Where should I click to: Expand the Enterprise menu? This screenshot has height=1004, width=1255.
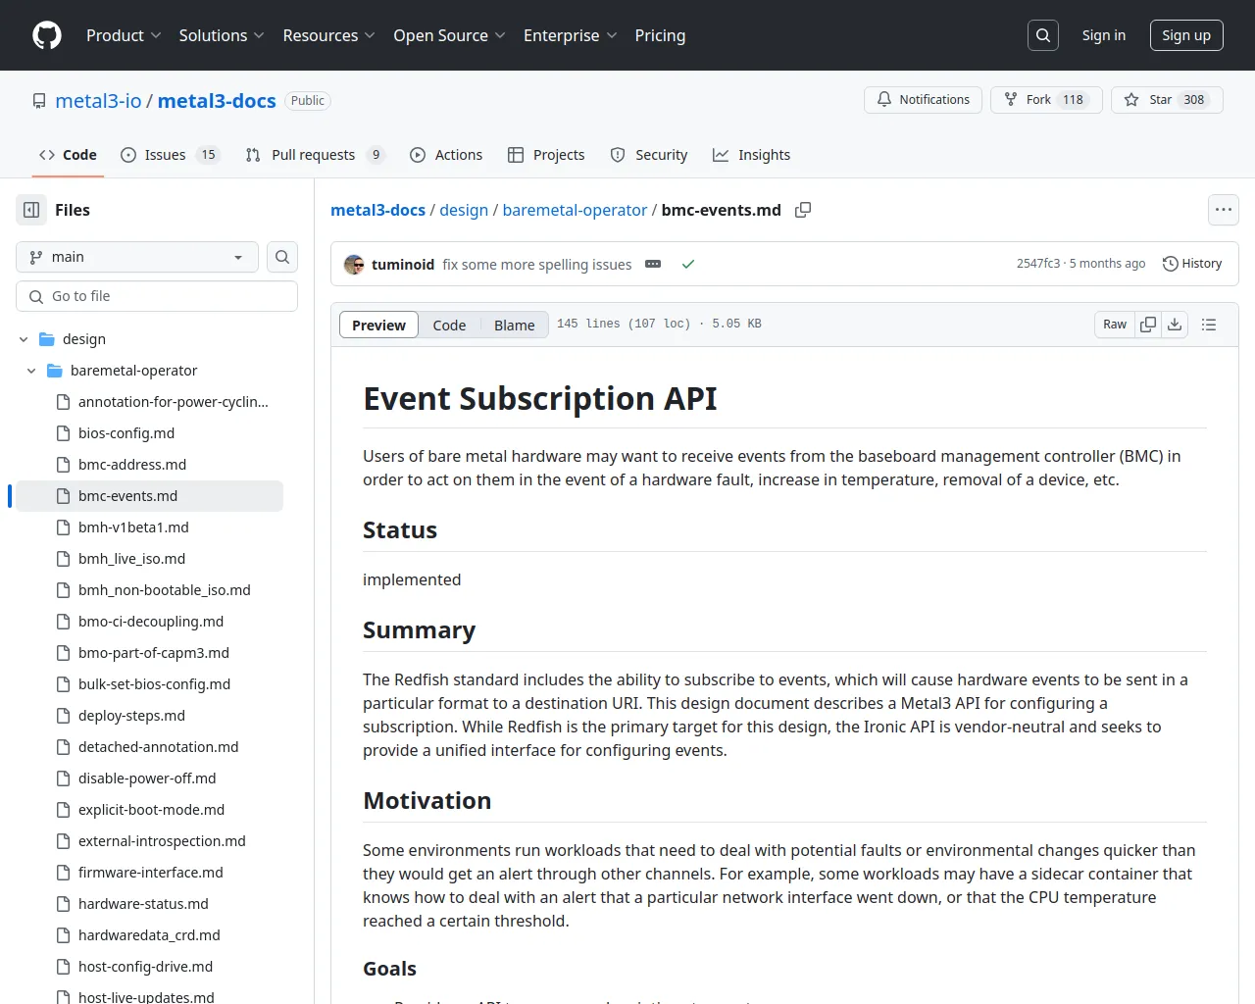point(571,35)
